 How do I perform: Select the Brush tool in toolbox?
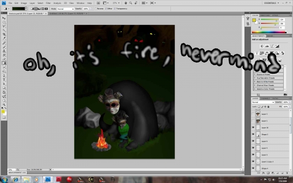[4, 47]
